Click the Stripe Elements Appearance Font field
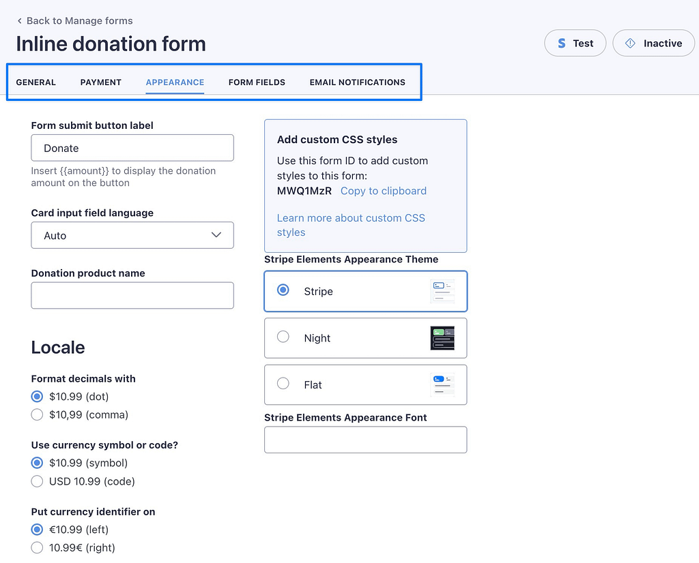The height and width of the screenshot is (563, 699). click(x=366, y=440)
